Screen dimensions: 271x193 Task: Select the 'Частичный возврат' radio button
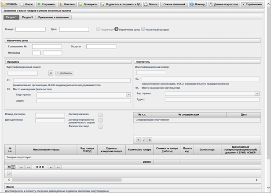click(143, 29)
